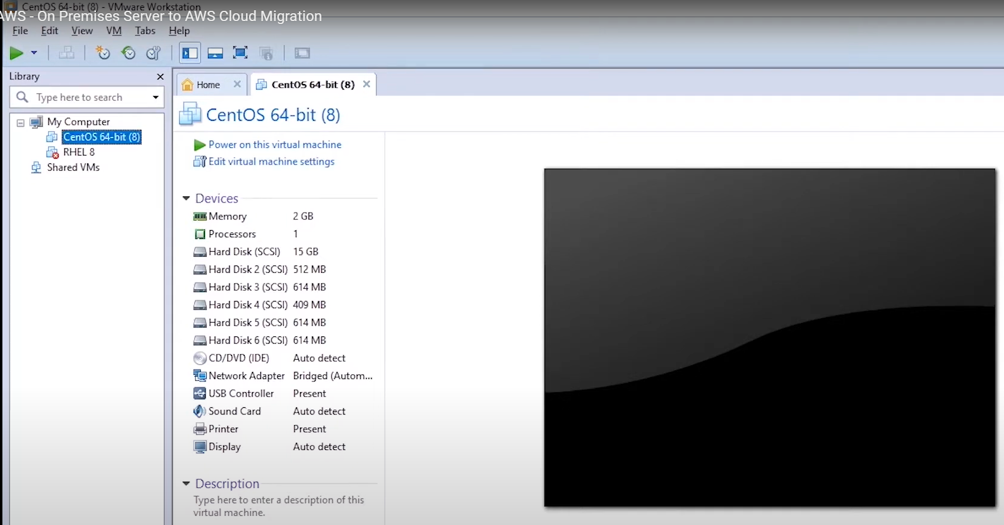Open the Snapshot Manager toolbar icon
Screen dimensions: 1004x525
(x=154, y=53)
